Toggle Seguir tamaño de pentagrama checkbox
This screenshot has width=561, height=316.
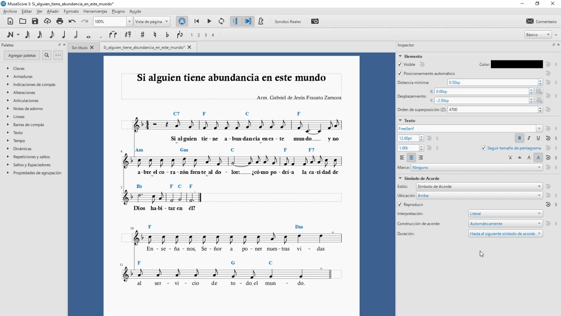483,148
